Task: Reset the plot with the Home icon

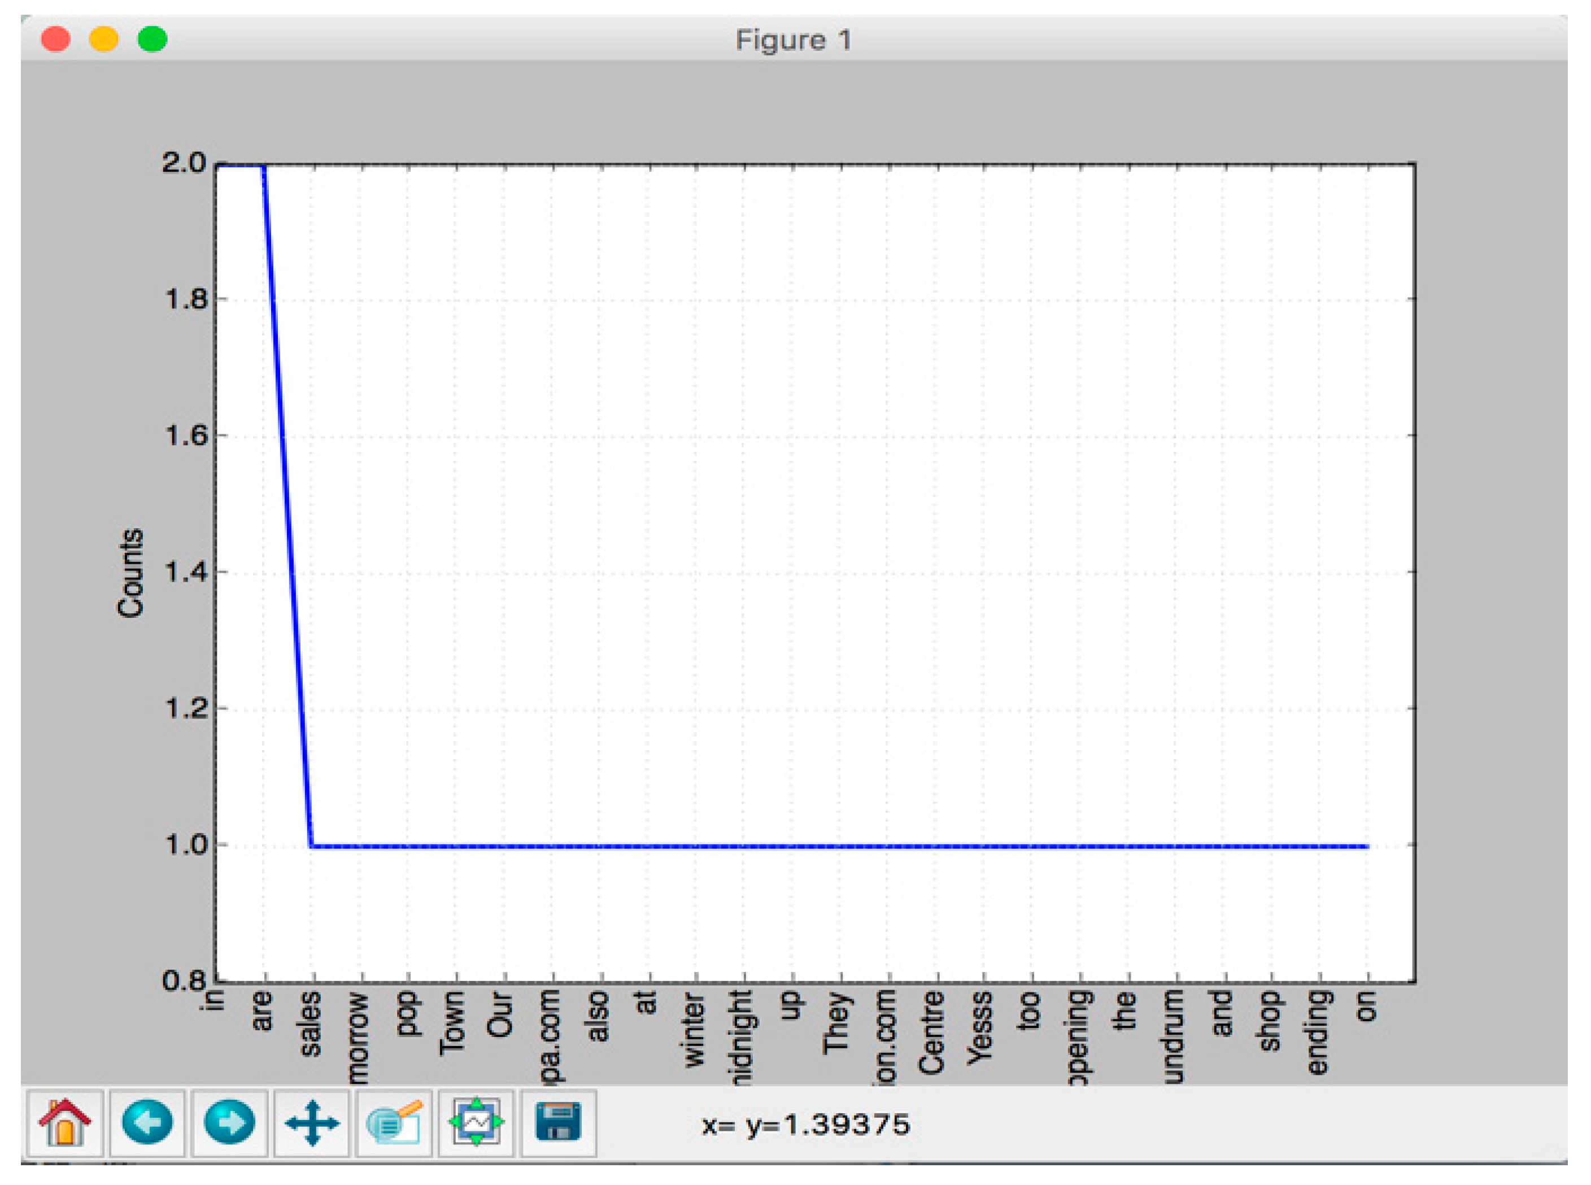Action: [x=66, y=1123]
